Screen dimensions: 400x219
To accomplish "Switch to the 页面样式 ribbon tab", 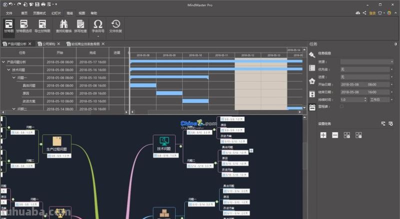I will tap(39, 13).
